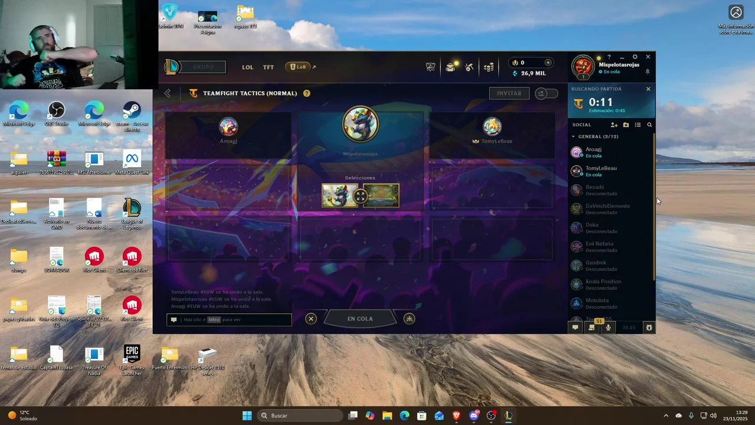The height and width of the screenshot is (425, 755).
Task: Go back with the lobby arrow
Action: [x=168, y=93]
